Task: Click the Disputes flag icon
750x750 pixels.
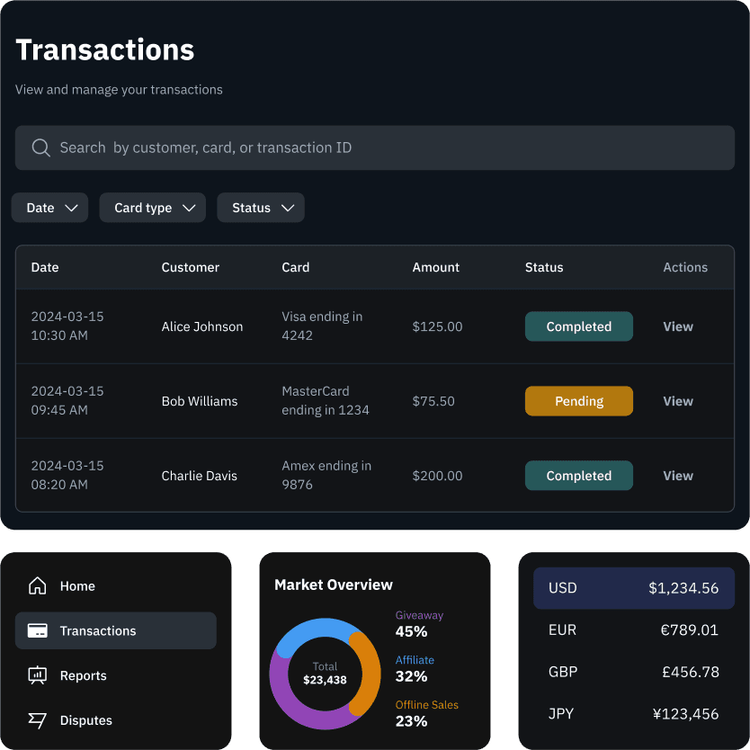Action: 38,720
